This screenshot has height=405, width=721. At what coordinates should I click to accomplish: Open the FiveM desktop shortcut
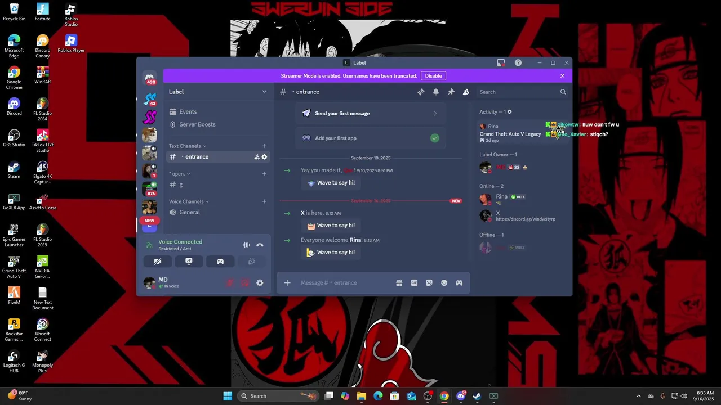click(x=14, y=296)
